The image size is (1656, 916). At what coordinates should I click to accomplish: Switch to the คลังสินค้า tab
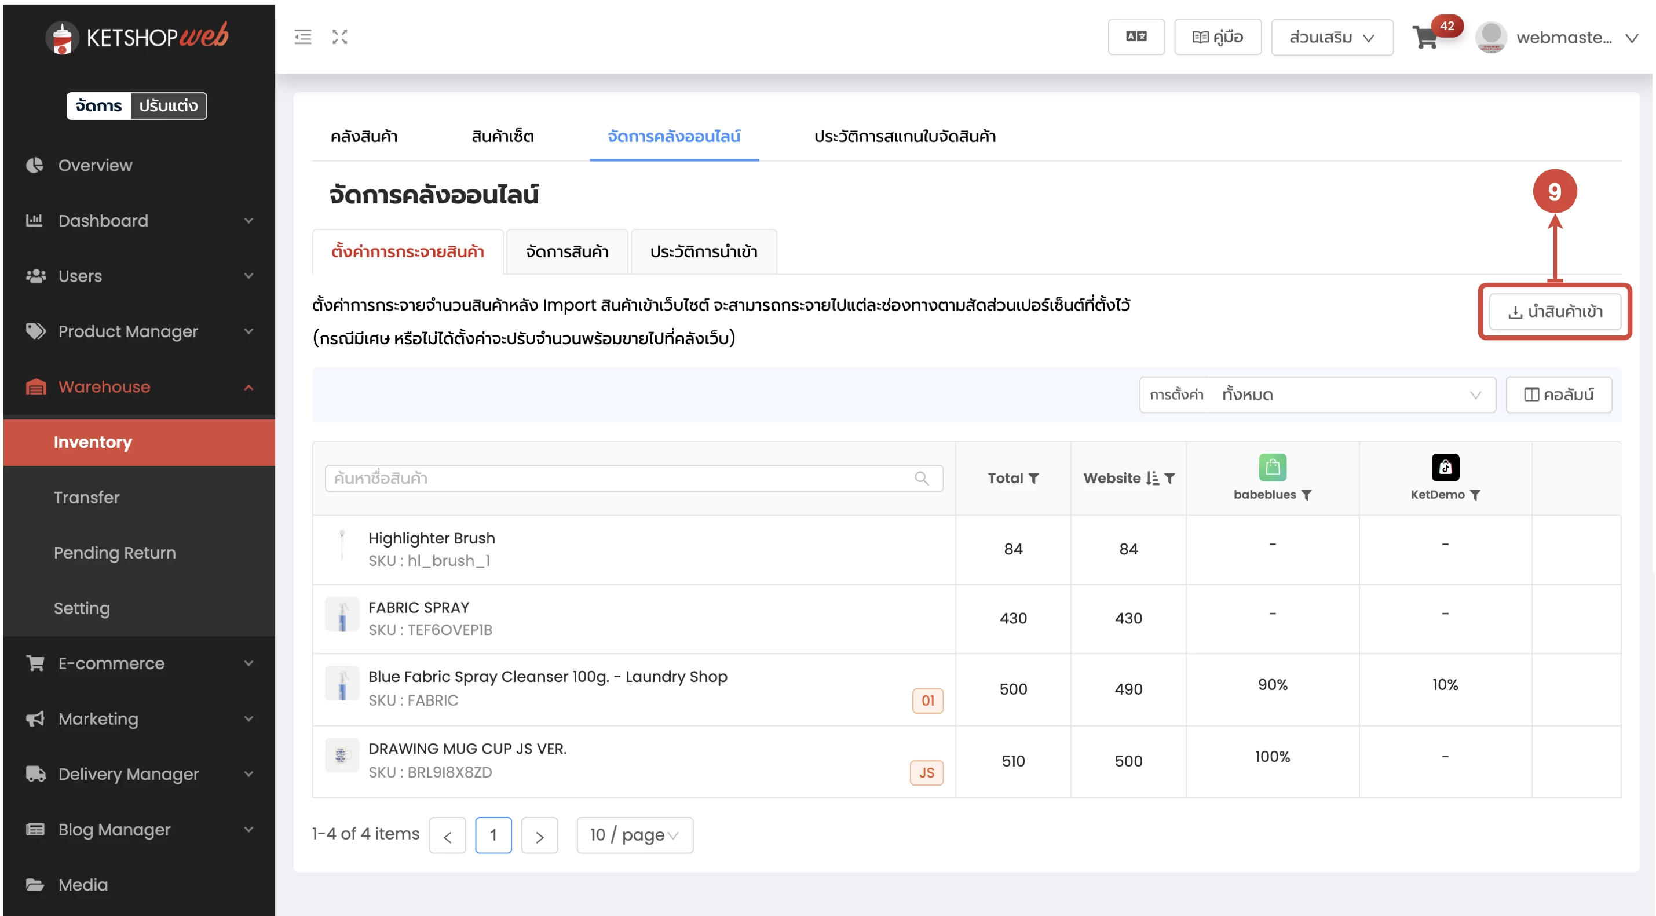point(364,136)
